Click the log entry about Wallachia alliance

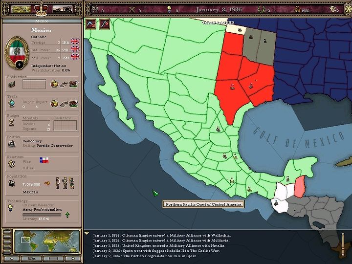[162, 235]
